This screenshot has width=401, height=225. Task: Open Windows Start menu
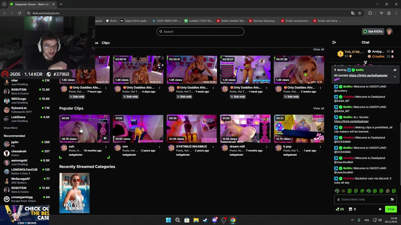coord(168,220)
